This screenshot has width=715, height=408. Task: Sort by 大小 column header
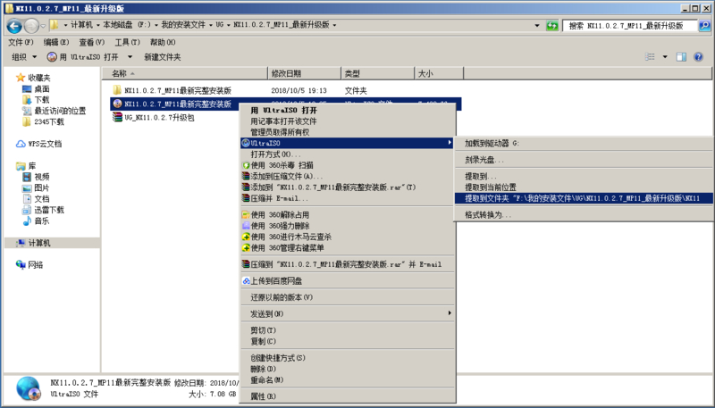(x=439, y=73)
